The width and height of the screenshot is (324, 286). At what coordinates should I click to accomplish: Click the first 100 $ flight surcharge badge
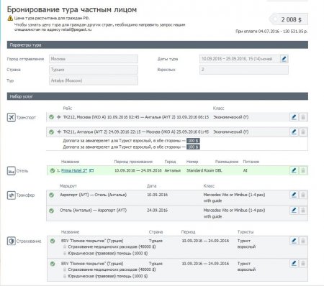[193, 141]
